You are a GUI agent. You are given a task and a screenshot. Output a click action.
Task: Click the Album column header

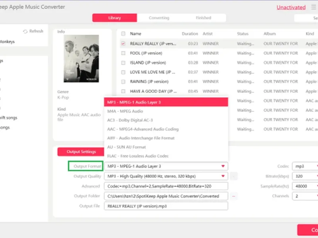click(x=270, y=34)
